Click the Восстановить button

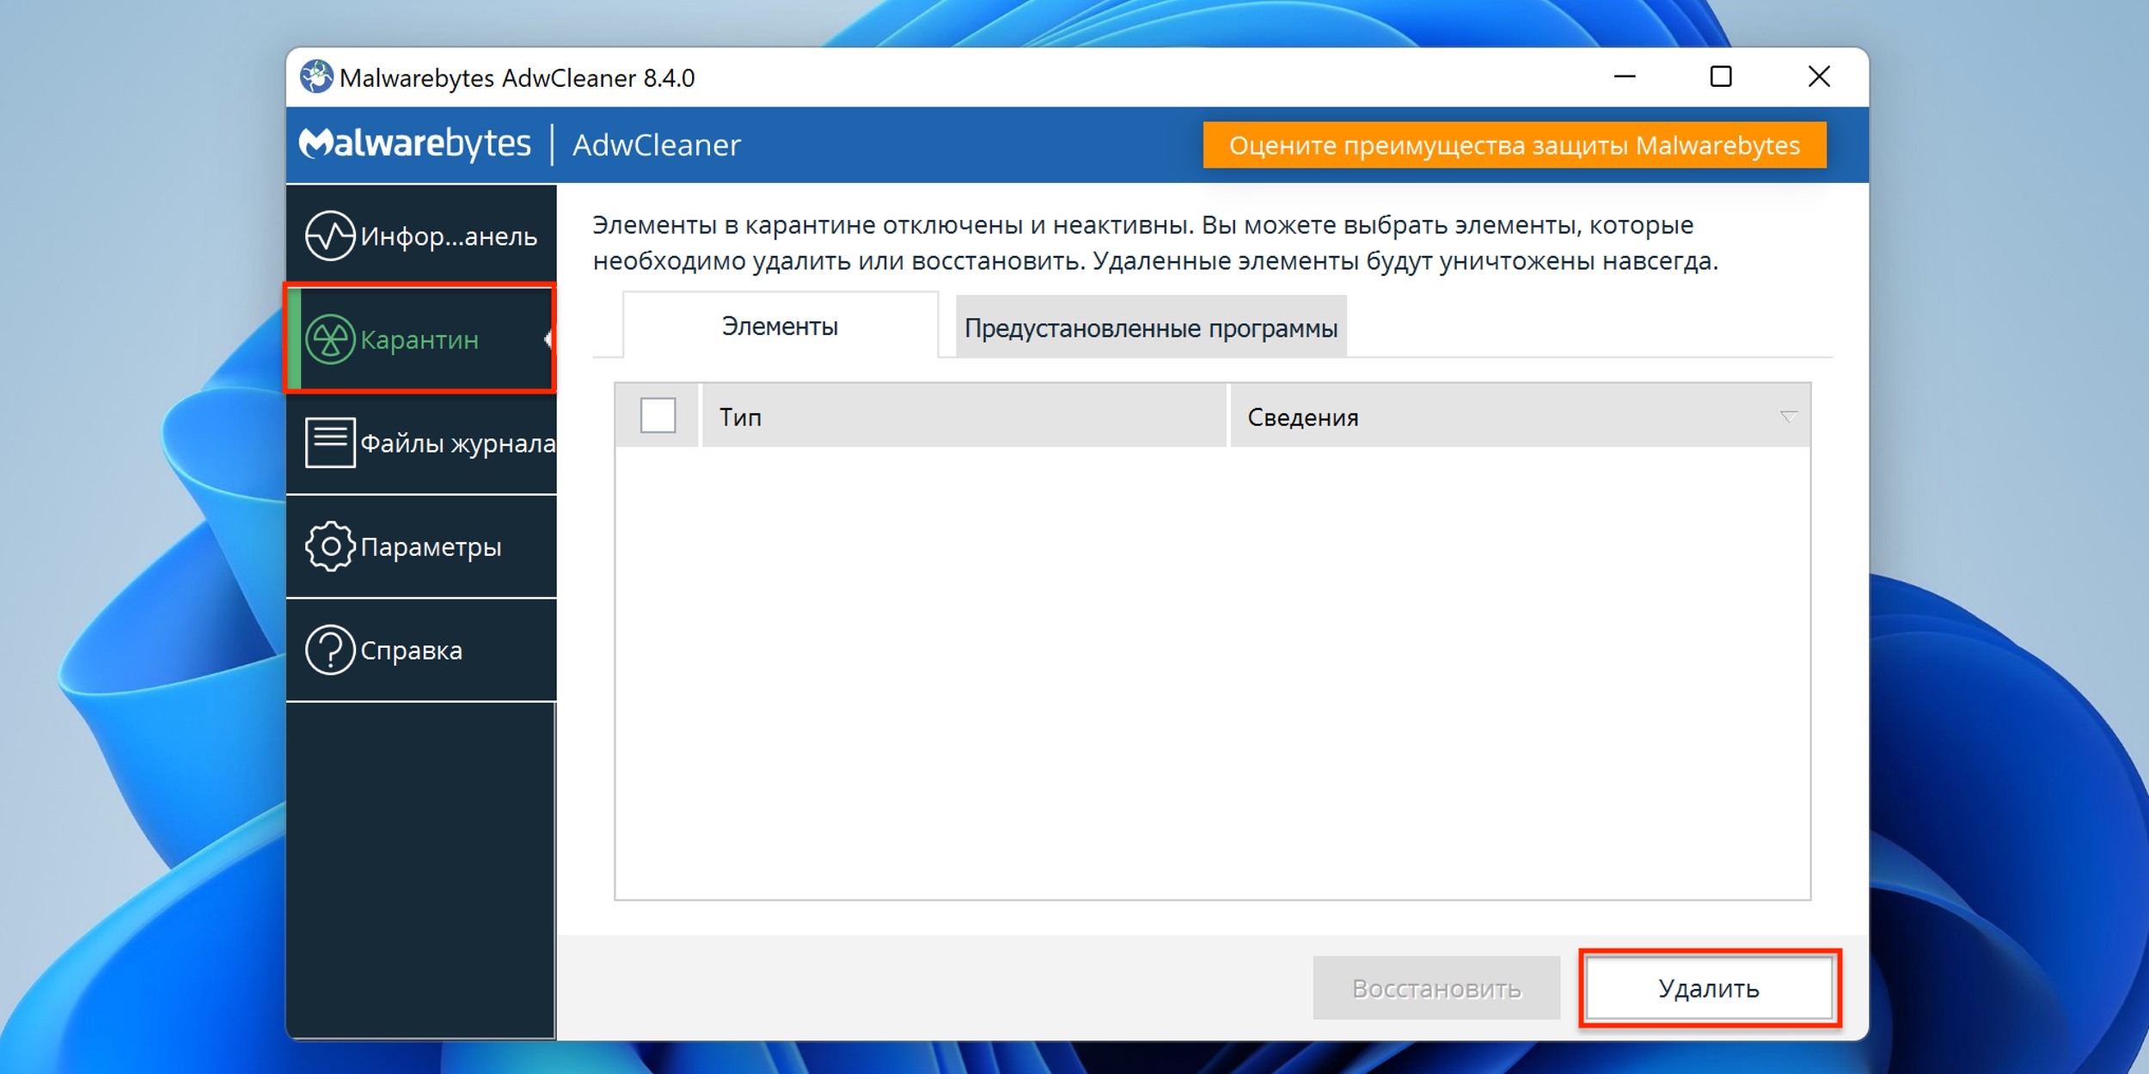click(x=1436, y=989)
